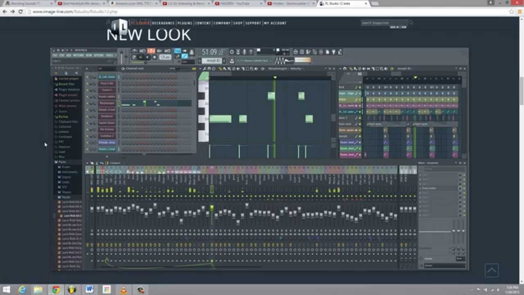Open VLC media player from the taskbar

click(123, 290)
